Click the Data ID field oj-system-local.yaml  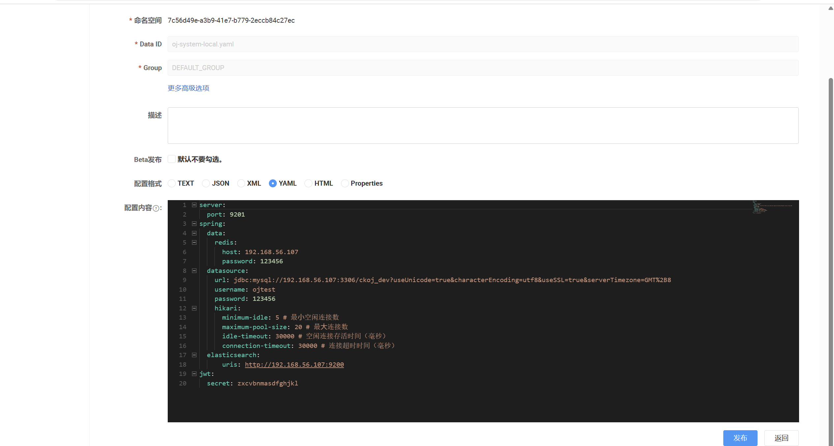tap(483, 44)
